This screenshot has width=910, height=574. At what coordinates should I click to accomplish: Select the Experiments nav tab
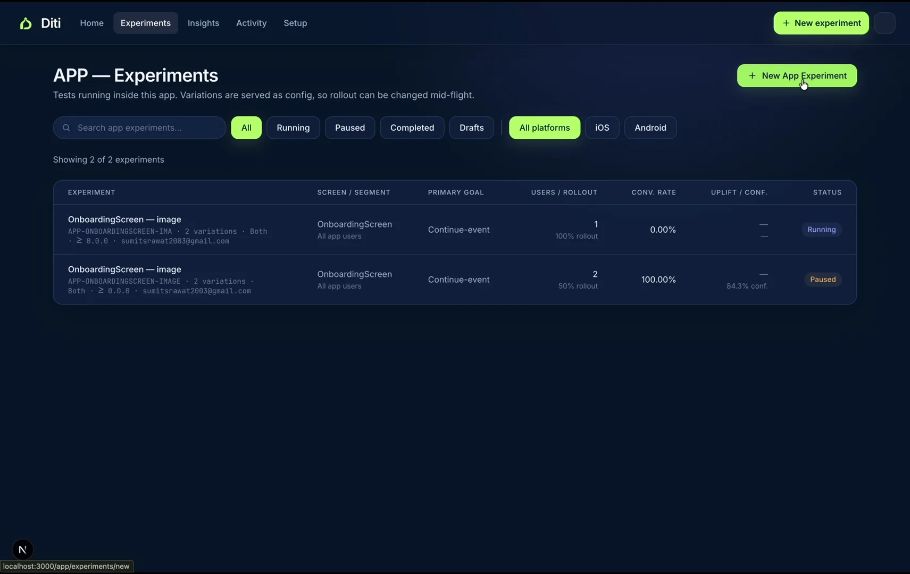pos(146,23)
